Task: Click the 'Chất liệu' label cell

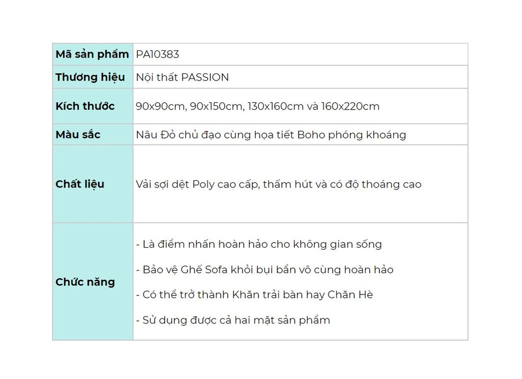Action: point(93,184)
